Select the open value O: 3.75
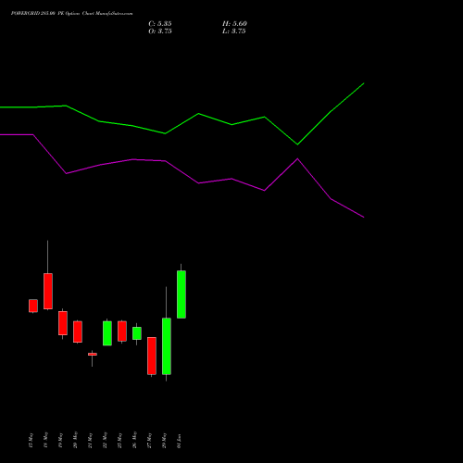 tap(160, 31)
